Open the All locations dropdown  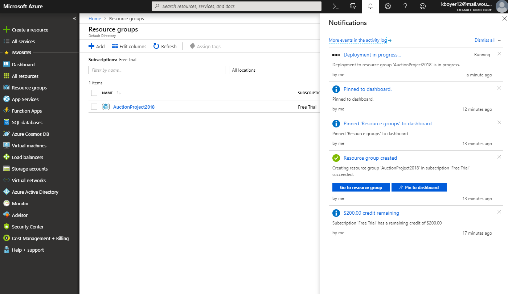pos(274,70)
